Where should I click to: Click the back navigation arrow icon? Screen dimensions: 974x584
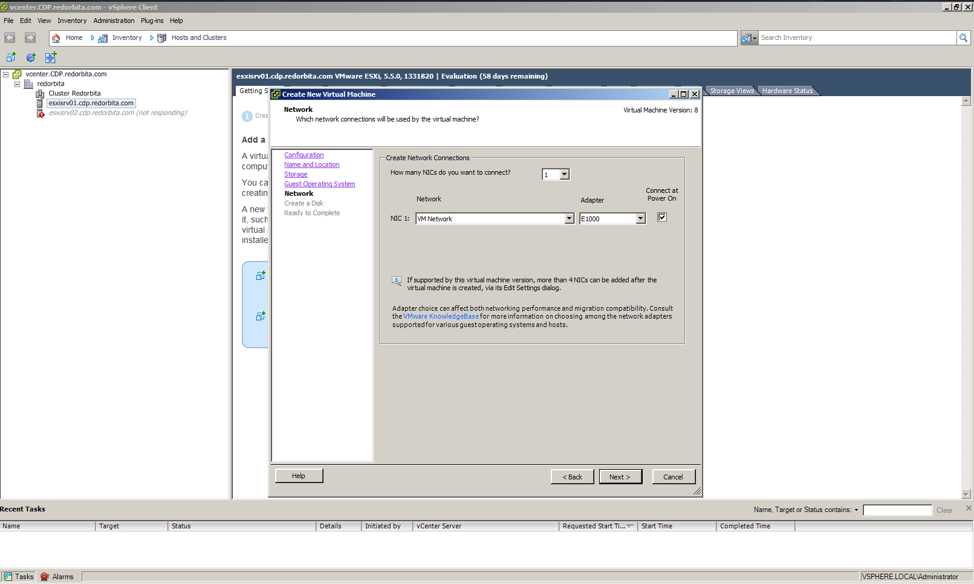click(x=10, y=38)
